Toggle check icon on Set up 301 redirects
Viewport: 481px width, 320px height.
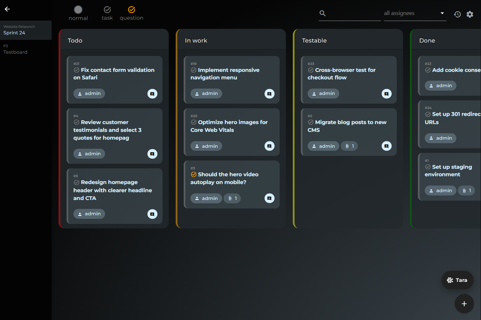pyautogui.click(x=428, y=114)
